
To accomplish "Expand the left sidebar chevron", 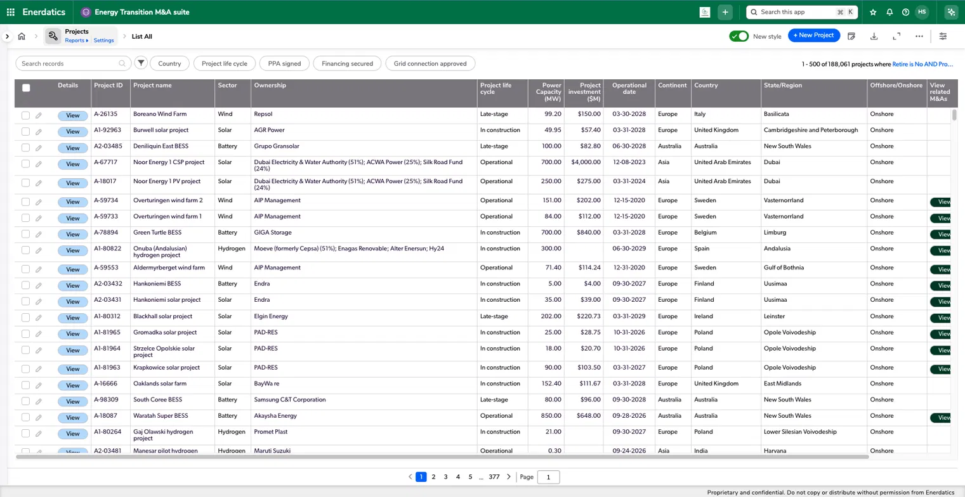I will click(x=7, y=37).
